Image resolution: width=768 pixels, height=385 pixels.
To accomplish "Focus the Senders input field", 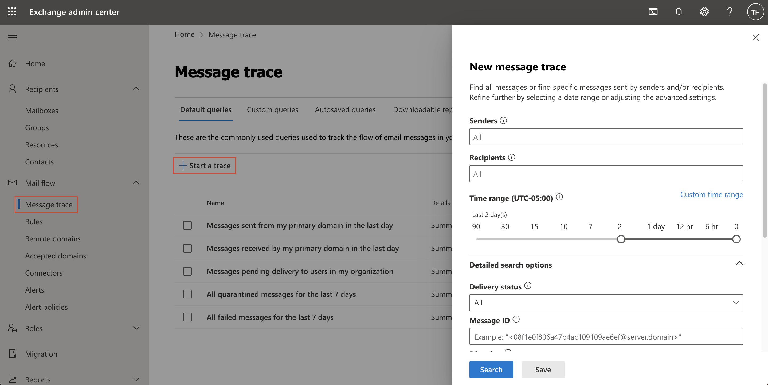I will click(606, 137).
